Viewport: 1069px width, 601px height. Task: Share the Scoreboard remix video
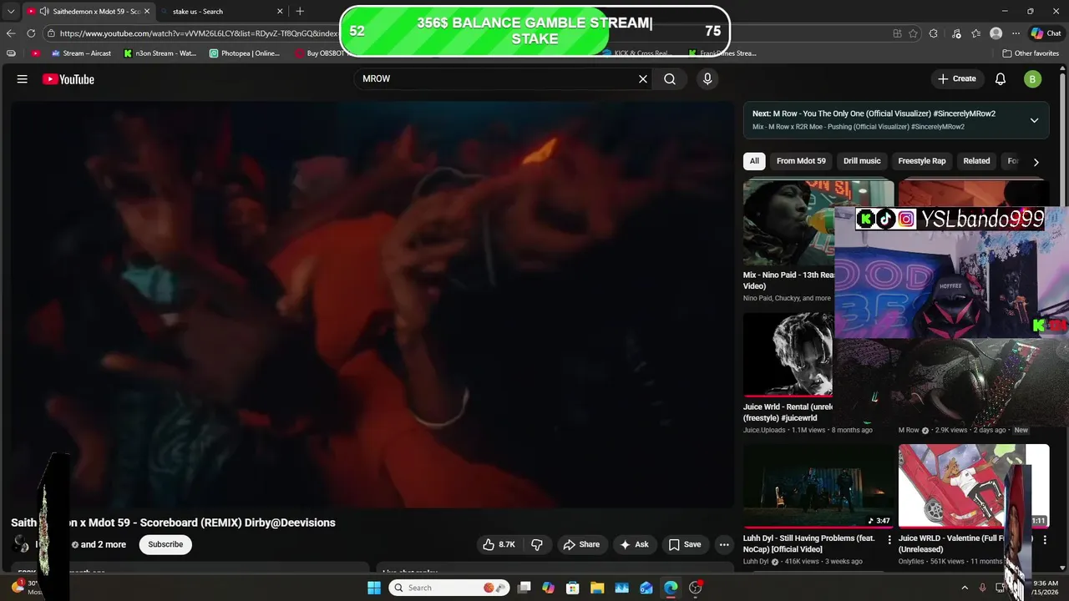(x=581, y=544)
